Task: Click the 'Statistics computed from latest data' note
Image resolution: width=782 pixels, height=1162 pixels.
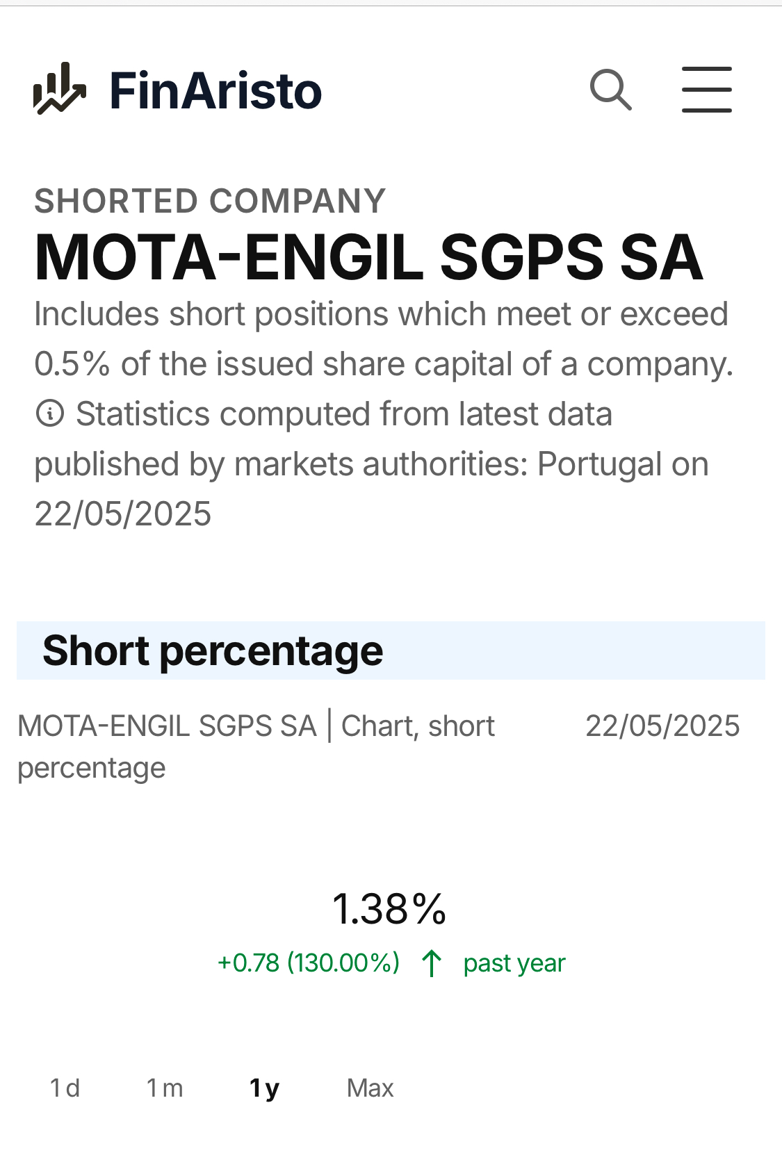Action: (344, 415)
